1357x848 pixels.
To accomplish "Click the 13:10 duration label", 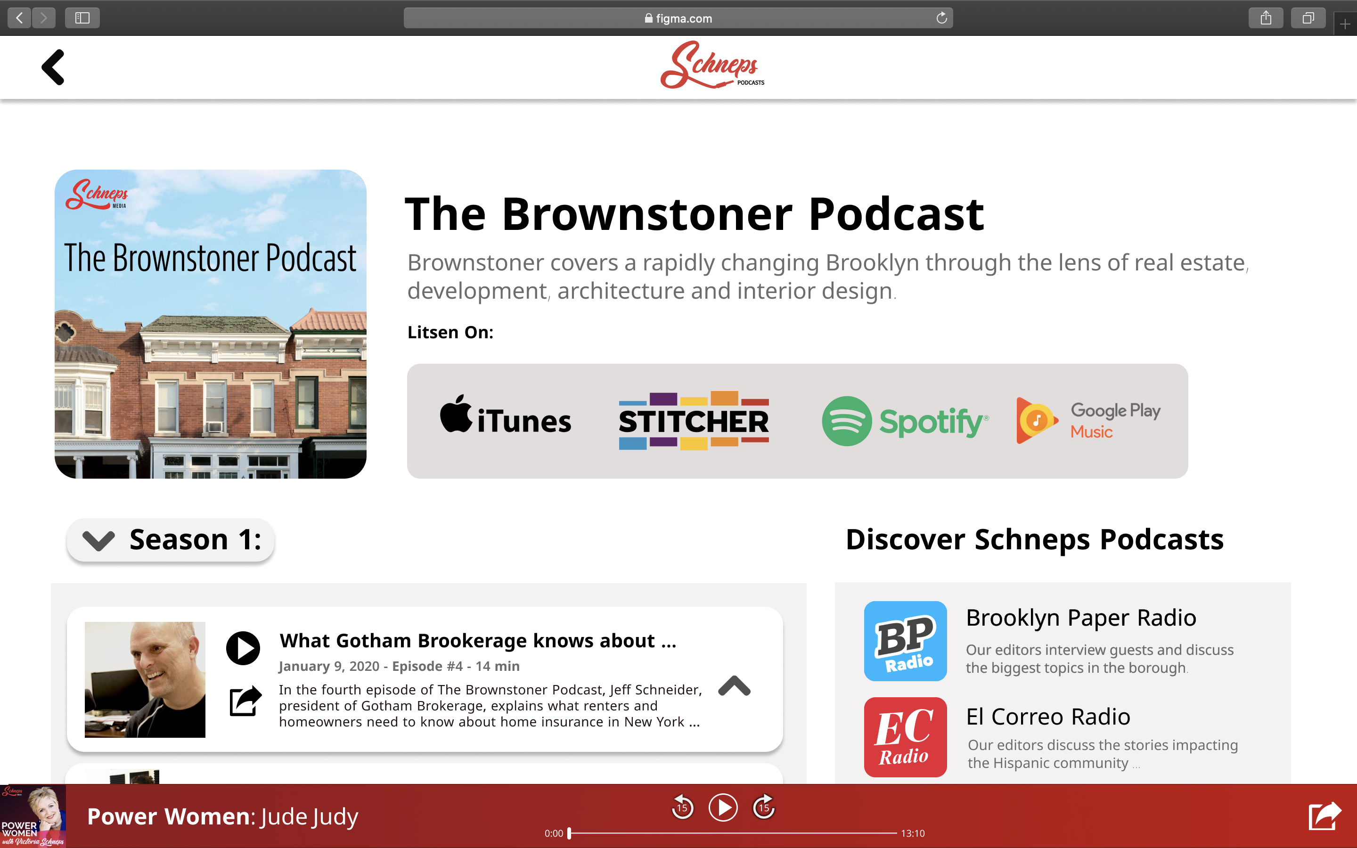I will click(913, 833).
